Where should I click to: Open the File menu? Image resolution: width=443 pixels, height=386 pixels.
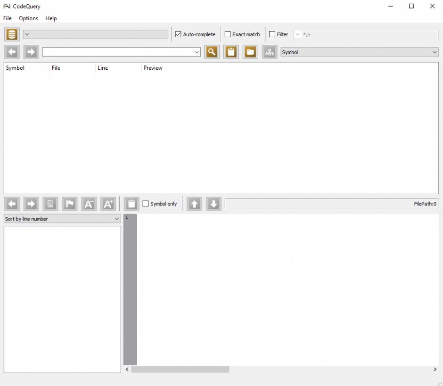pos(8,18)
